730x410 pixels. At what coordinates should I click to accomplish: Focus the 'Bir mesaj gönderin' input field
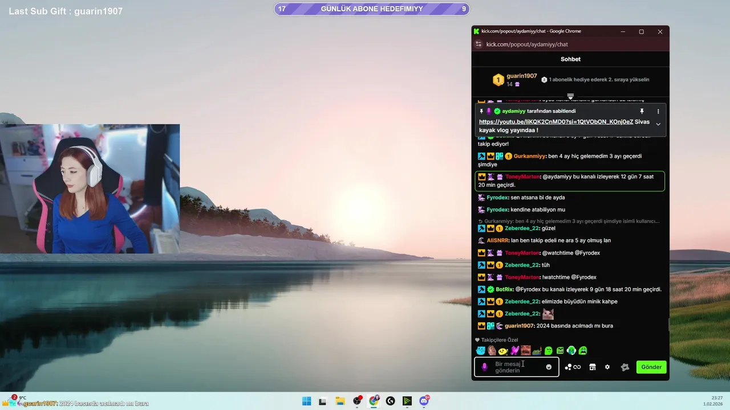pyautogui.click(x=517, y=367)
